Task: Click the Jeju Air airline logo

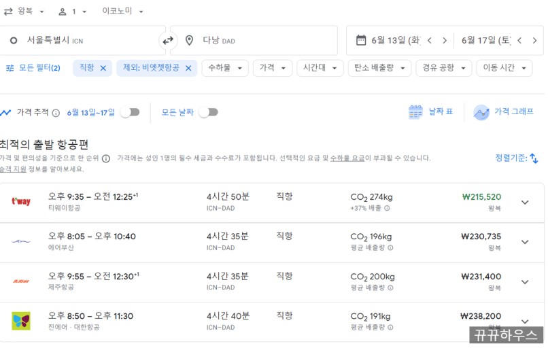Action: (x=21, y=281)
